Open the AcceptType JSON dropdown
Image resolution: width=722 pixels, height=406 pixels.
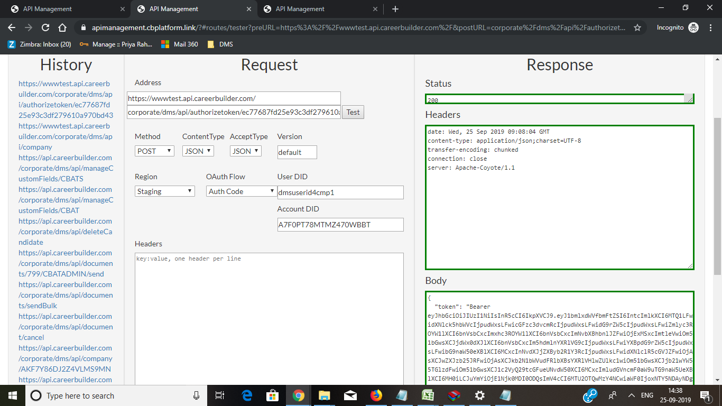coord(246,151)
